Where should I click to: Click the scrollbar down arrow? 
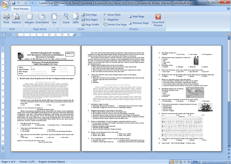pyautogui.click(x=229, y=146)
